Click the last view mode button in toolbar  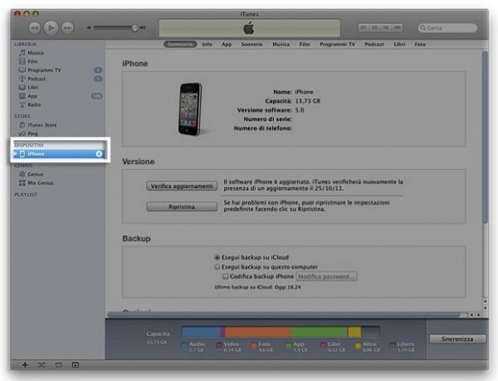pyautogui.click(x=397, y=28)
